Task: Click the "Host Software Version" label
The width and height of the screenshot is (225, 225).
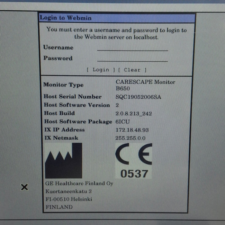Action: point(77,105)
